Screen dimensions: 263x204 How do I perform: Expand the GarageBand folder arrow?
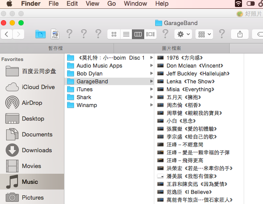pyautogui.click(x=152, y=81)
